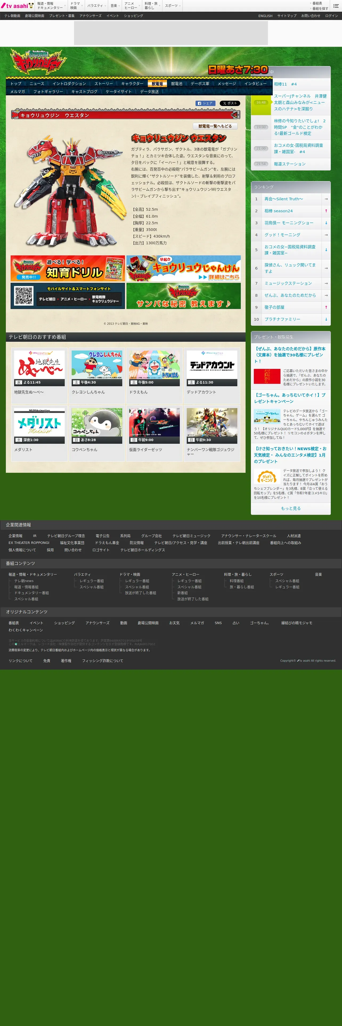Expand the 料理・旅 暮らし menu
This screenshot has width=342, height=1026.
[x=152, y=6]
